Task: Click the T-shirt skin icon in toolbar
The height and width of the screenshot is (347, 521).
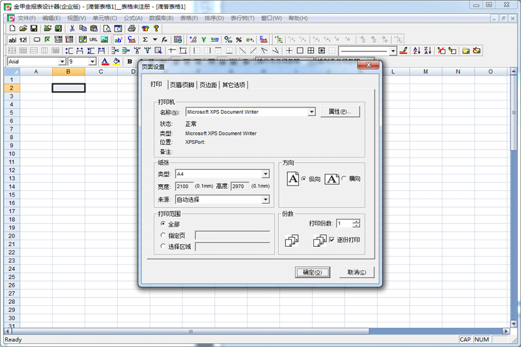Action: coord(145,29)
